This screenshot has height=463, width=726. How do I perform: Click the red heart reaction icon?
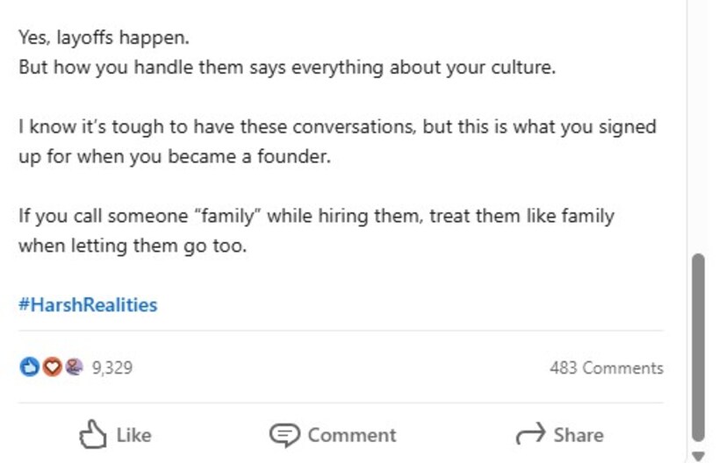pos(52,367)
